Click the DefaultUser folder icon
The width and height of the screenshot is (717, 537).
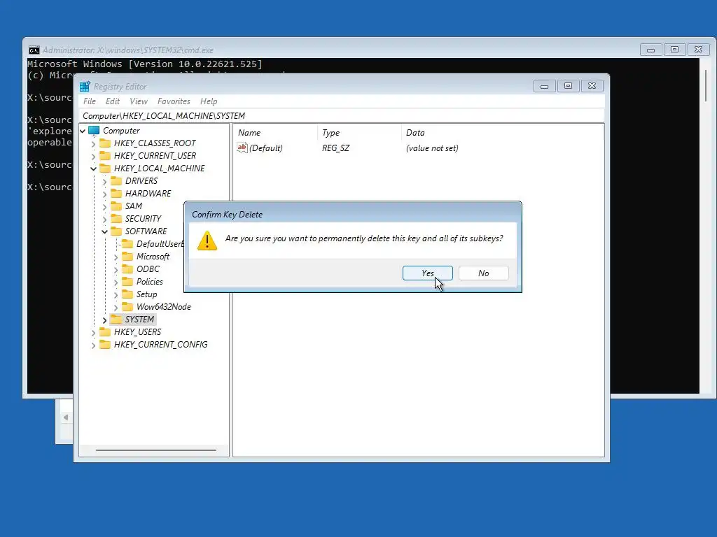(127, 244)
